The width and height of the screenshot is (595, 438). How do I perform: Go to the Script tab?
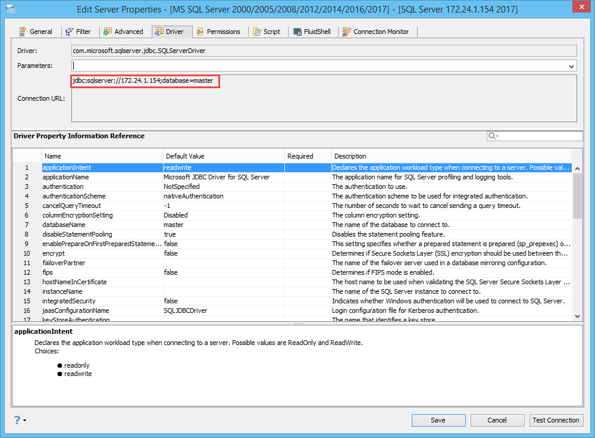(x=267, y=32)
